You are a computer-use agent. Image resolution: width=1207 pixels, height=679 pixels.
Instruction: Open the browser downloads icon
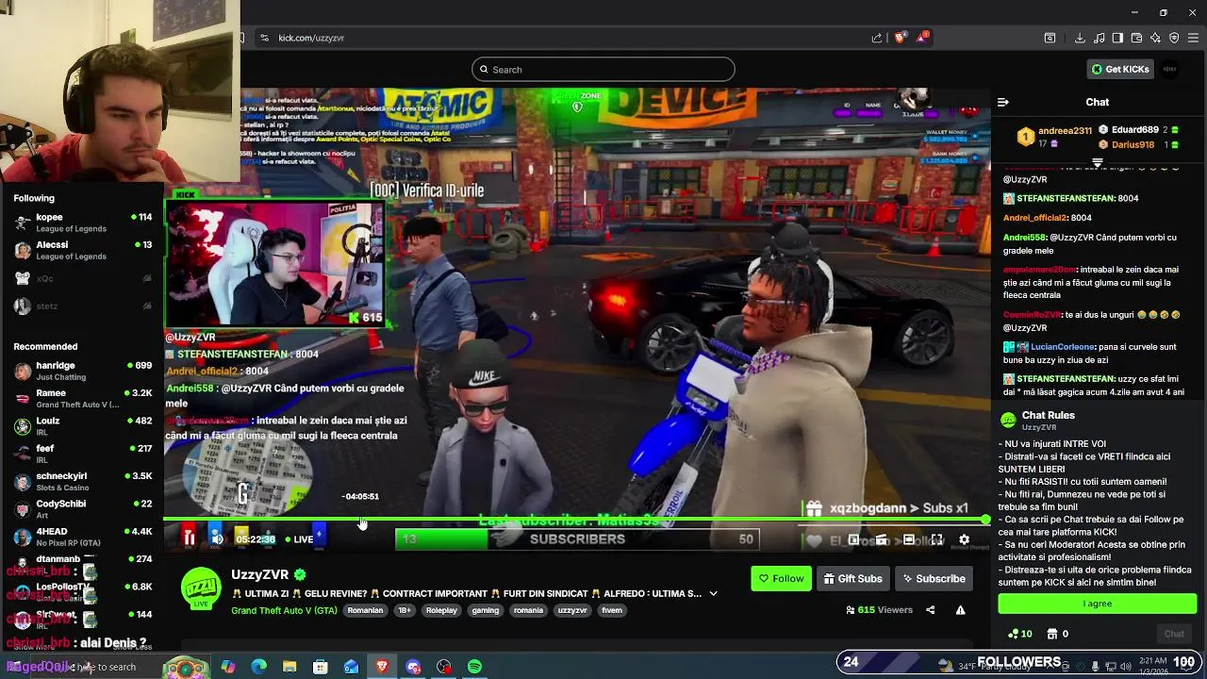click(1080, 38)
